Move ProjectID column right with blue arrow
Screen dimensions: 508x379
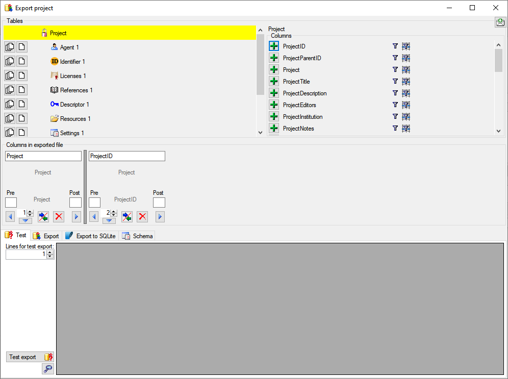point(160,216)
